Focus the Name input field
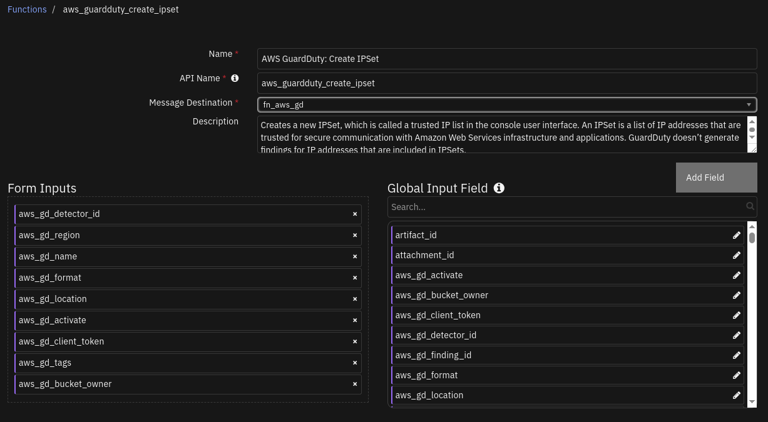Screen dimensions: 768x422 [x=507, y=59]
